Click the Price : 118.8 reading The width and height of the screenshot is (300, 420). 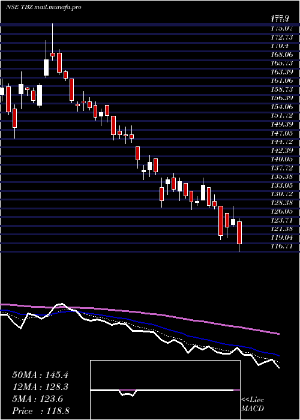(41, 411)
